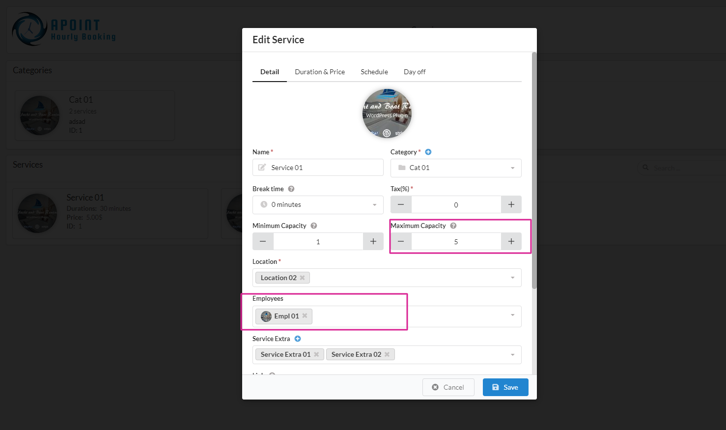Expand the Service Extra dropdown arrow
This screenshot has width=726, height=430.
coord(512,354)
